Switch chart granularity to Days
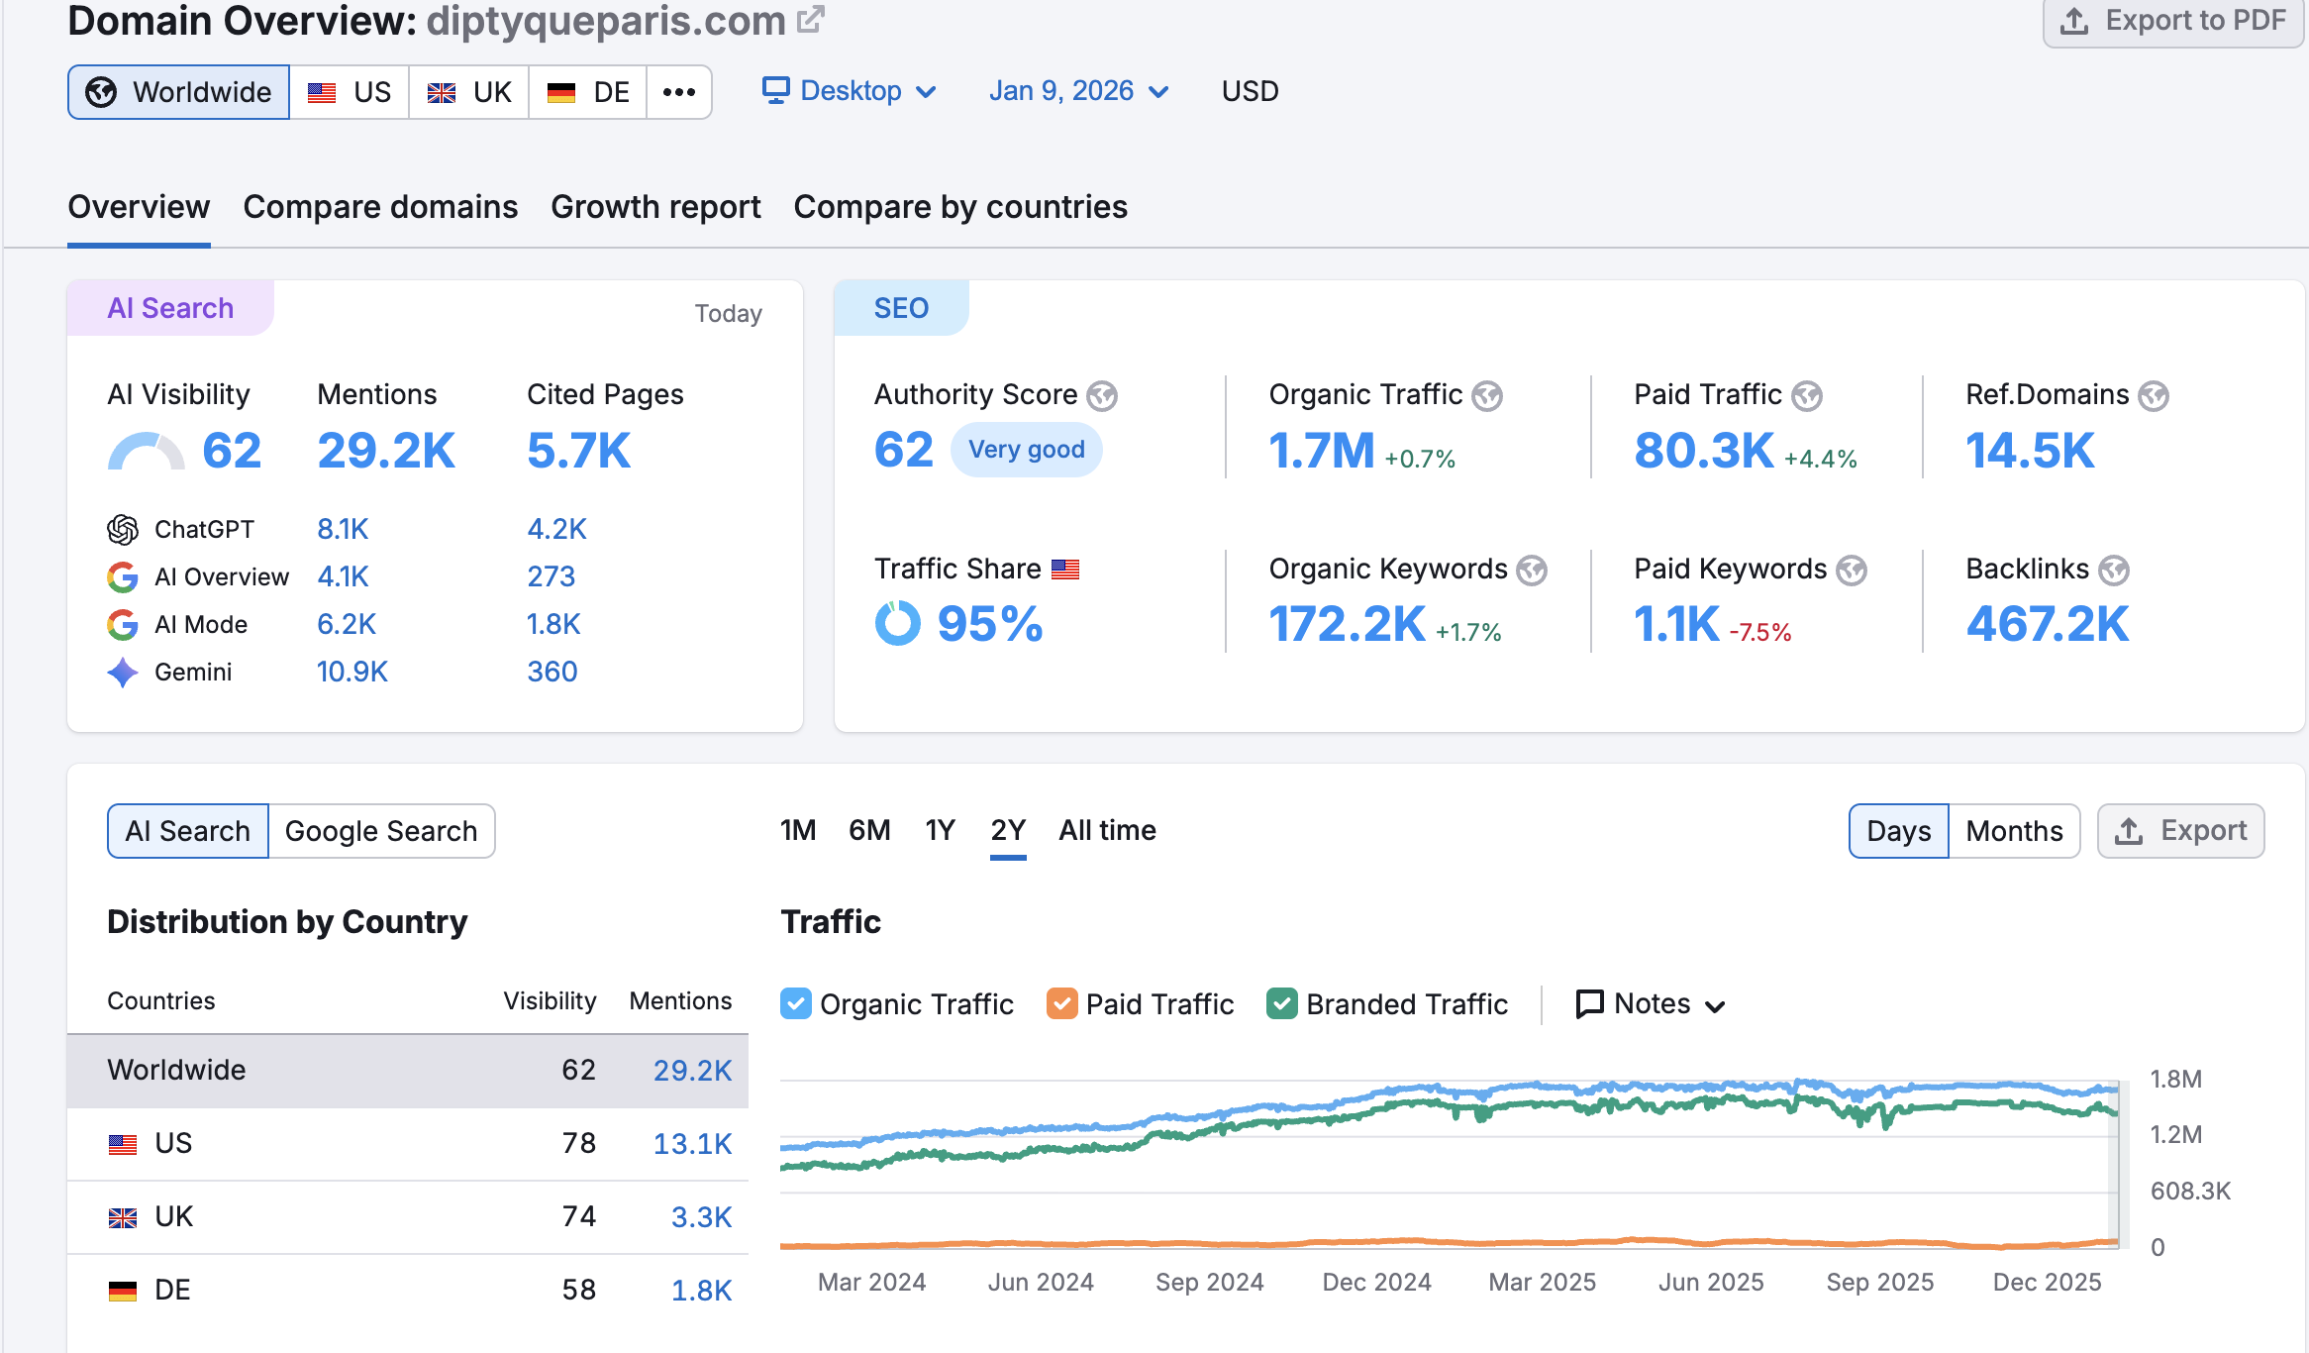Viewport: 2309px width, 1353px height. [x=1899, y=831]
